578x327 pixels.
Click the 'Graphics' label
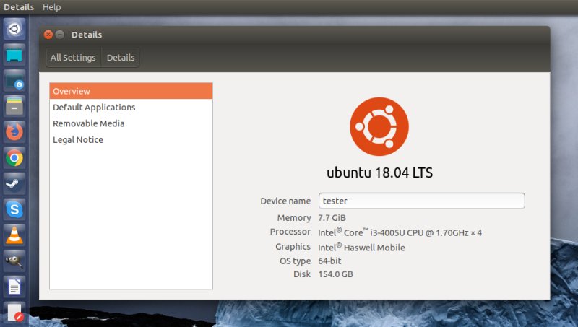pyautogui.click(x=293, y=247)
